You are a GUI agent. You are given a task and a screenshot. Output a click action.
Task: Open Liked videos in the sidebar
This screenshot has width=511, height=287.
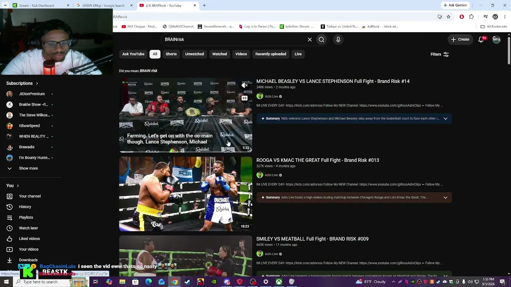[29, 239]
